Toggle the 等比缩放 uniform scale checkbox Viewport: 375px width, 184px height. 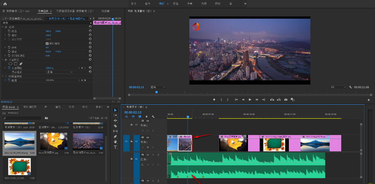[47, 43]
